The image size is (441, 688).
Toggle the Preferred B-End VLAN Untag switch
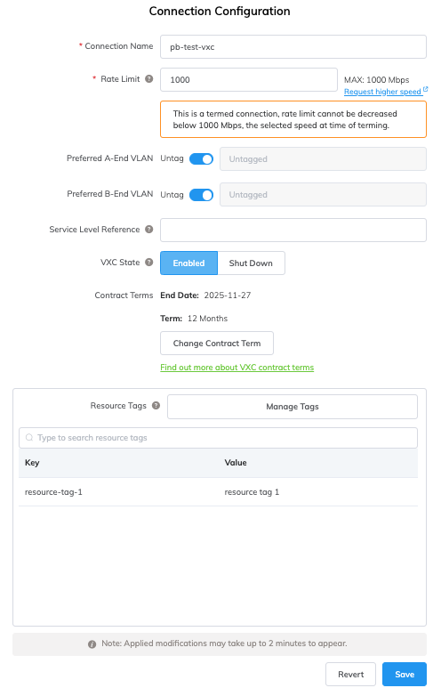tap(201, 195)
